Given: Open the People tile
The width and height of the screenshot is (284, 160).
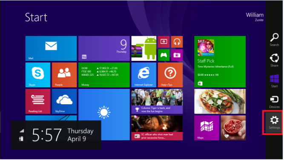Looking at the screenshot, I should point(64,75).
